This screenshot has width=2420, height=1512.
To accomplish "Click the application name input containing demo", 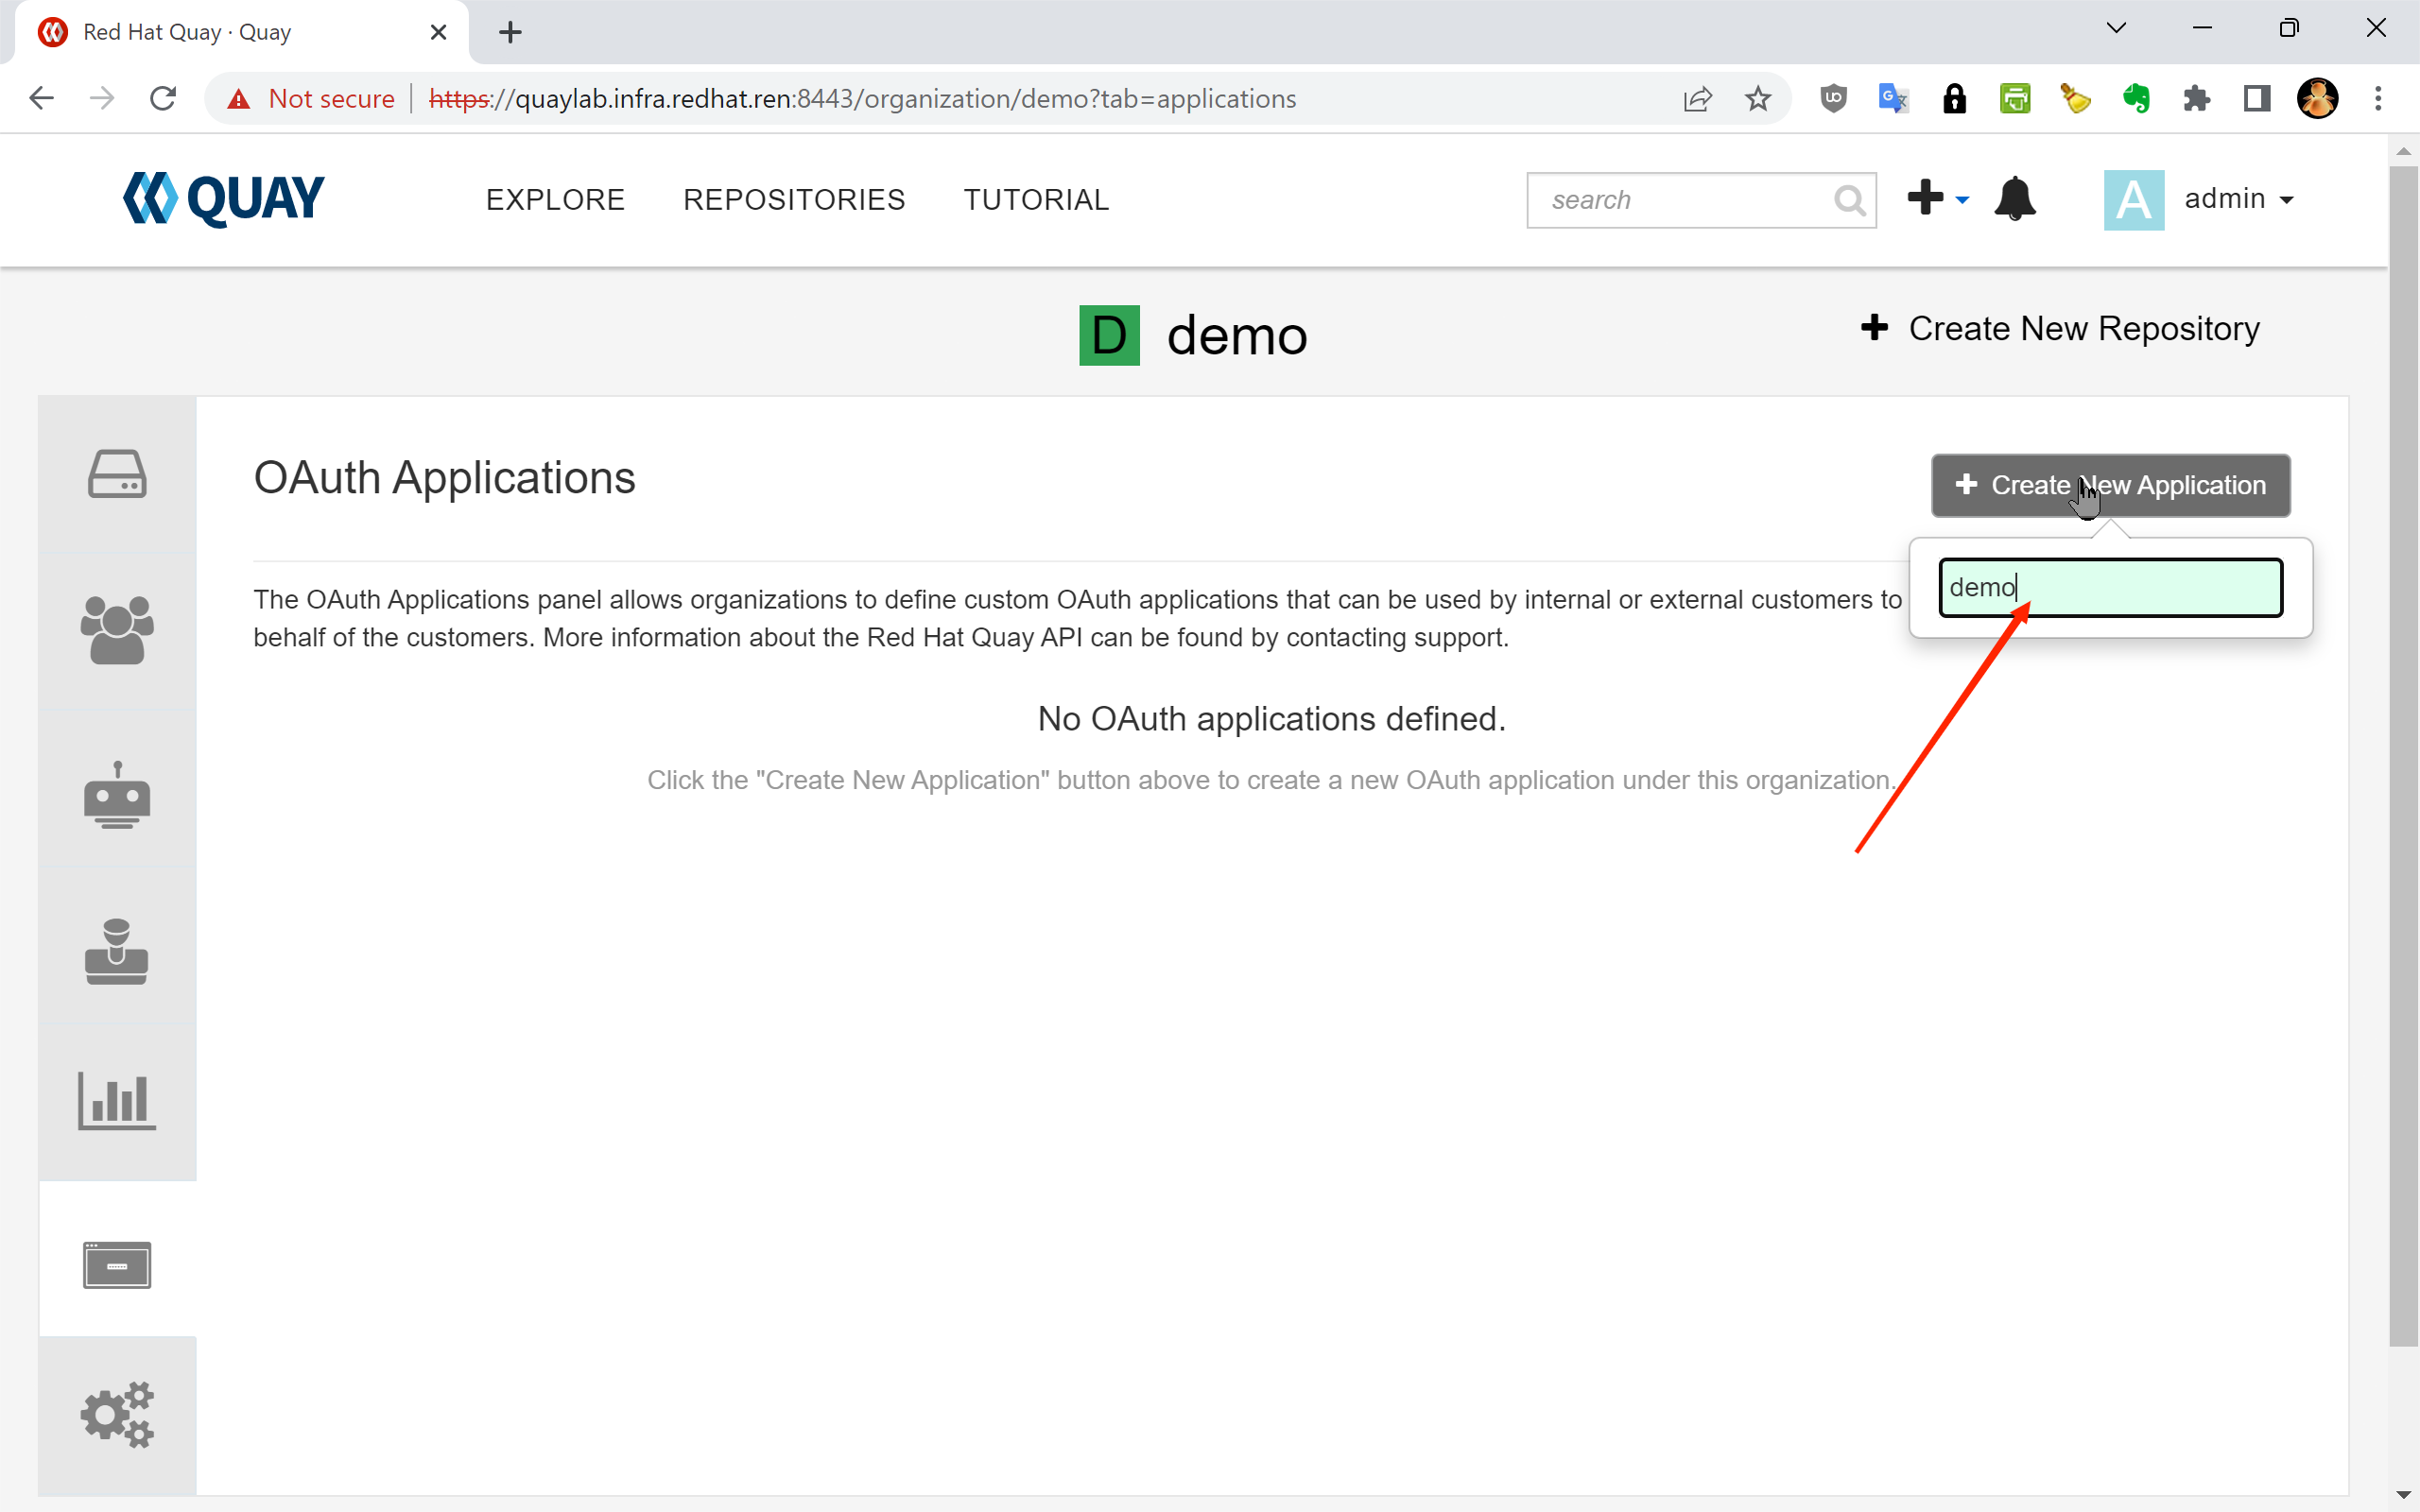I will point(2110,588).
